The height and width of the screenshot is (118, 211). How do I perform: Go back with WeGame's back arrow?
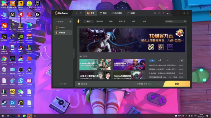coord(76,13)
